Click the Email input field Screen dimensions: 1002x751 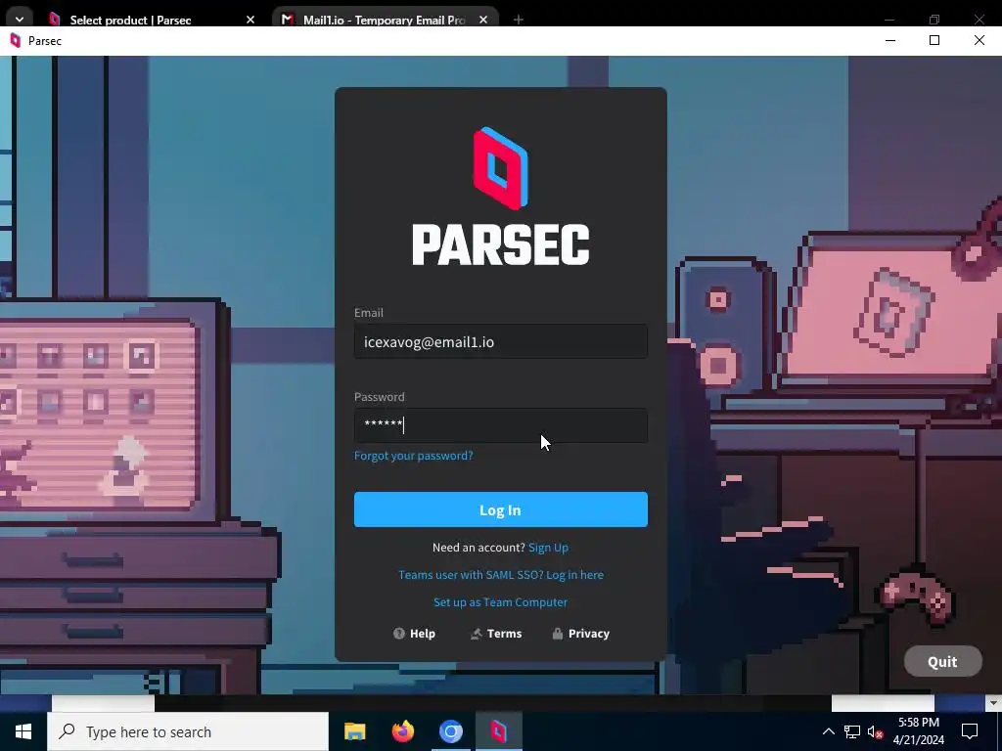click(x=500, y=341)
